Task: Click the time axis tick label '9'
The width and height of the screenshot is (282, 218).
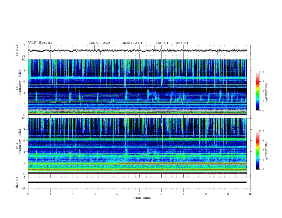Action: (228, 194)
